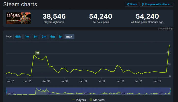
Task: Click the Jan '21 axis label
Action: pyautogui.click(x=46, y=81)
